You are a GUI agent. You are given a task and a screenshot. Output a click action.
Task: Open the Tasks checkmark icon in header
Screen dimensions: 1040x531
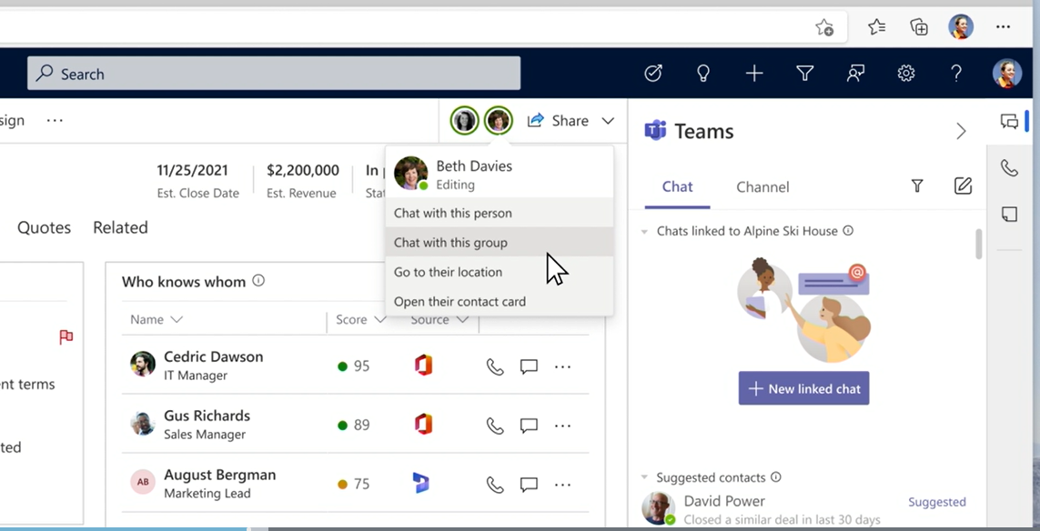pyautogui.click(x=653, y=73)
